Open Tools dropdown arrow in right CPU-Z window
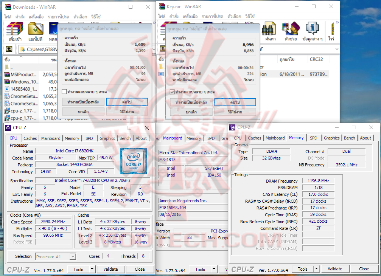381x276 pixels. click(x=316, y=269)
